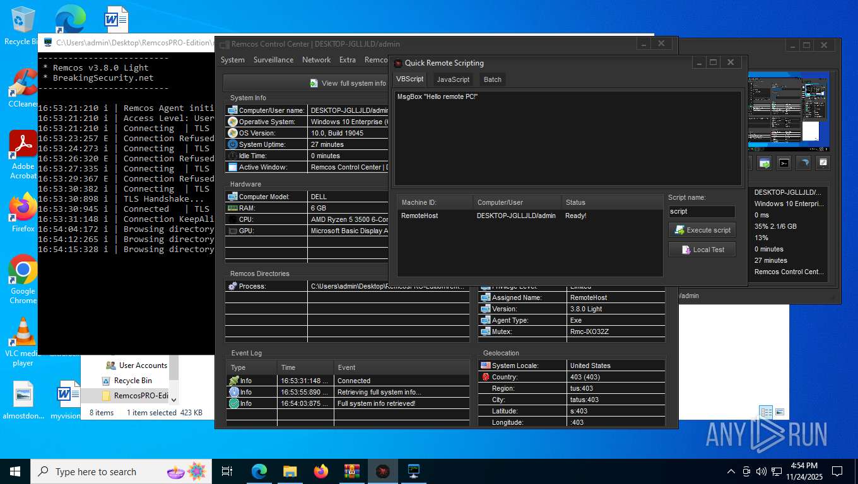Click the green check icon in Event Log
The height and width of the screenshot is (484, 858).
[x=234, y=403]
